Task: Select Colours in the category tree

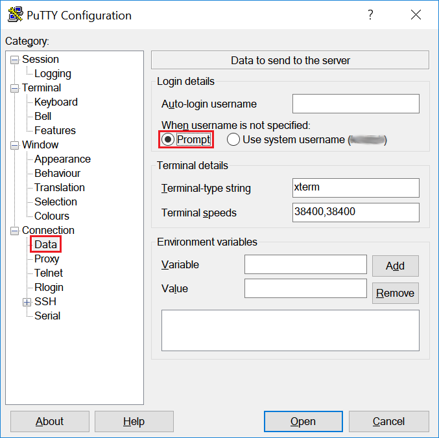Action: coord(51,216)
